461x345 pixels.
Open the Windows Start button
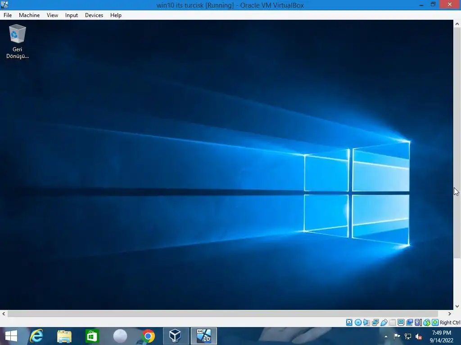(11, 336)
